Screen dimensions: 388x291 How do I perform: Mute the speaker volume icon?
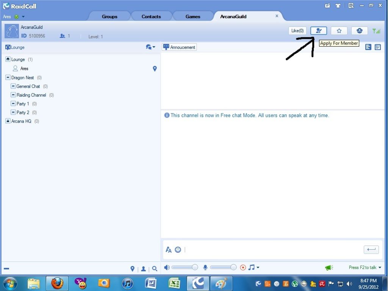[x=167, y=267]
